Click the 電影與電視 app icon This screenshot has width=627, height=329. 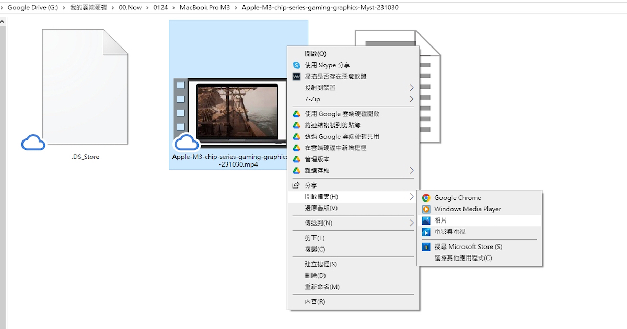[x=426, y=232]
